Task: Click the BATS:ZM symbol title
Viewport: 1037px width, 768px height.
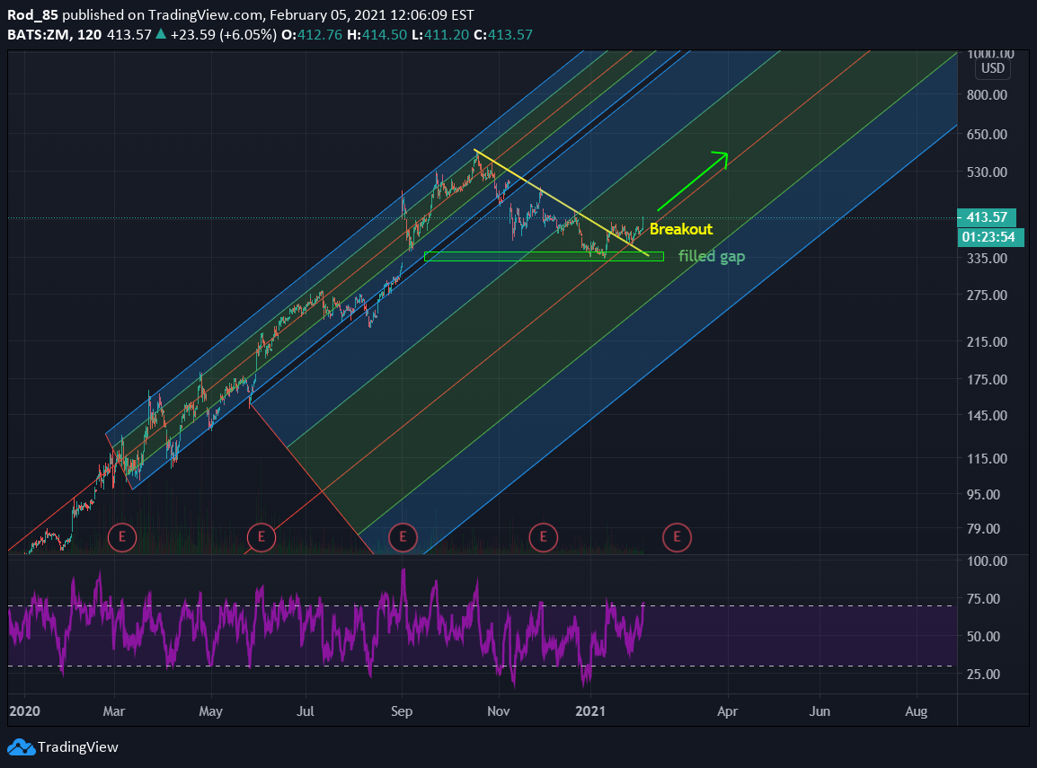Action: [x=38, y=34]
